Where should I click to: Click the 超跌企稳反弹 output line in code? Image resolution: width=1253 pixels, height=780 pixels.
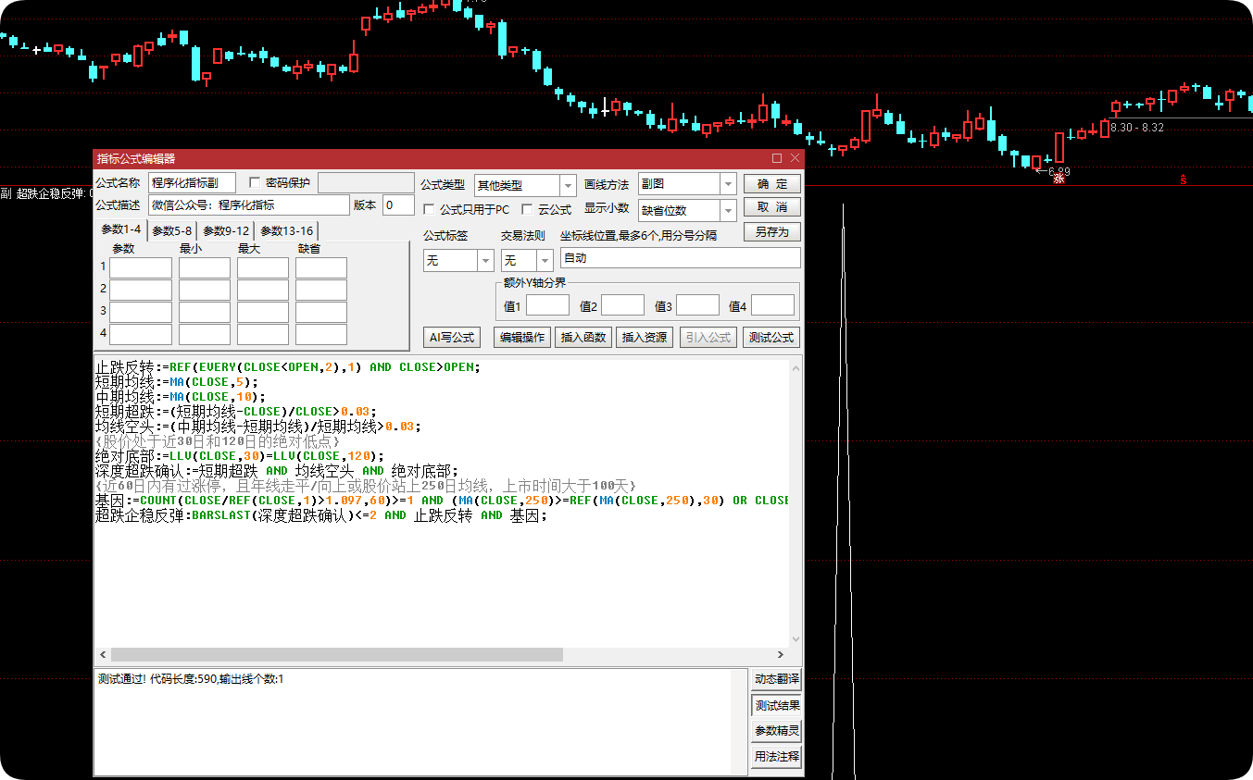321,514
